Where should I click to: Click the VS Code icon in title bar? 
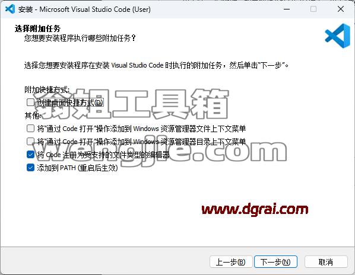pos(10,9)
